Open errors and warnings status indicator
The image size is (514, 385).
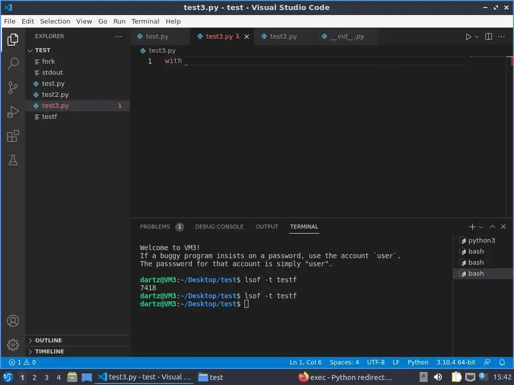coord(22,362)
